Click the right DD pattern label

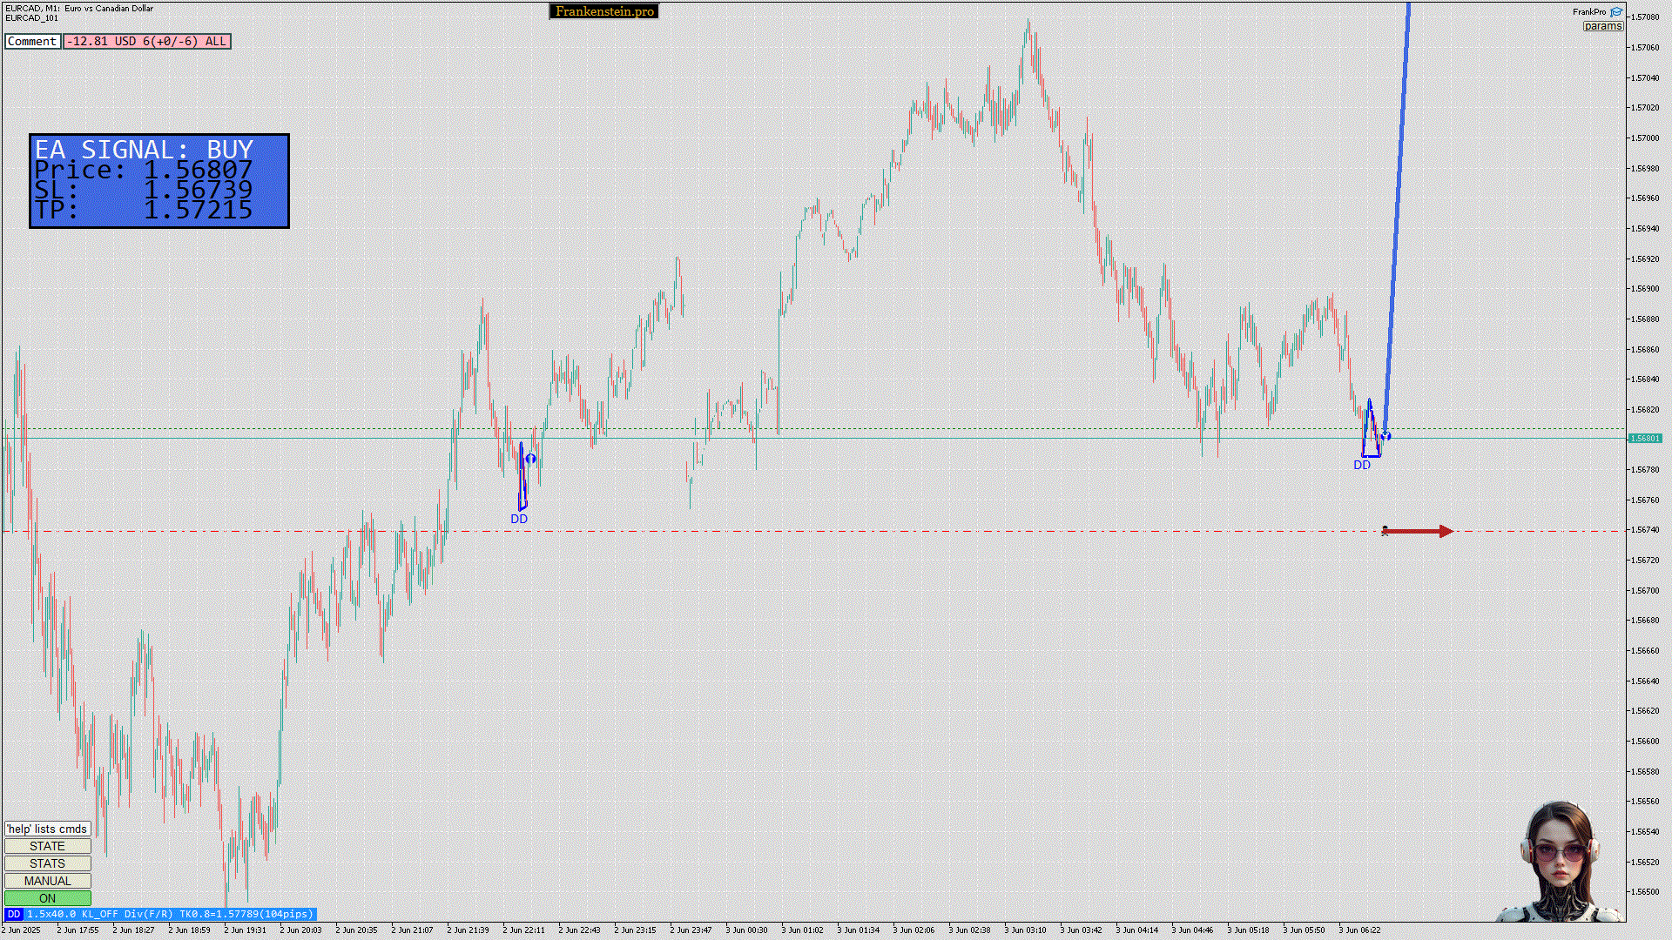click(1362, 465)
